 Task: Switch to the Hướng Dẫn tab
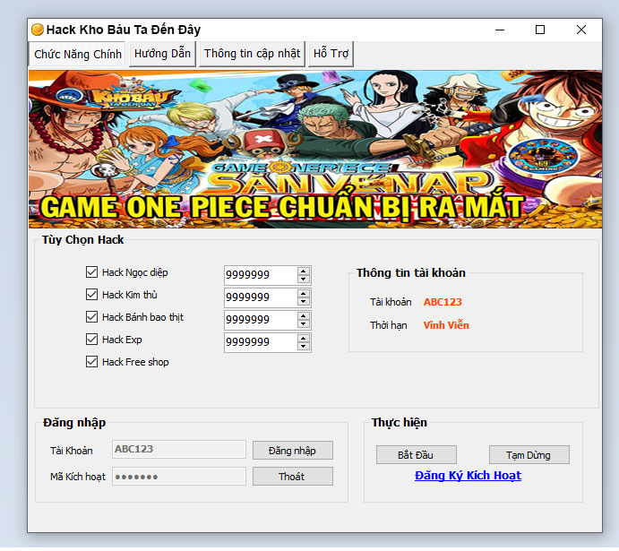point(162,54)
